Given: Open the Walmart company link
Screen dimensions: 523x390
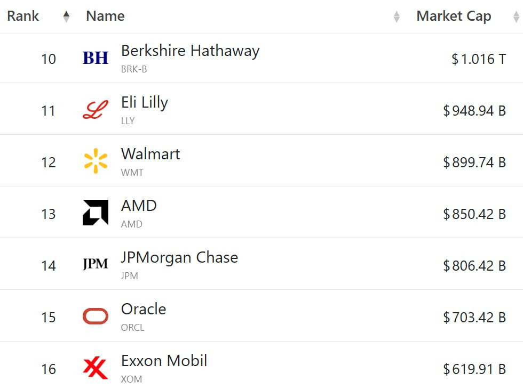Looking at the screenshot, I should click(x=150, y=154).
